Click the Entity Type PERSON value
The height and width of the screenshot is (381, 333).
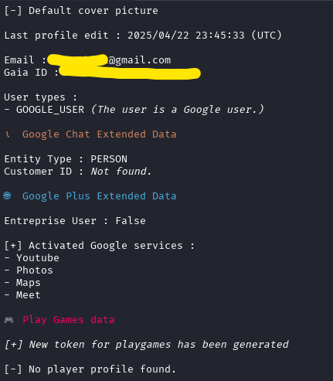(x=109, y=159)
